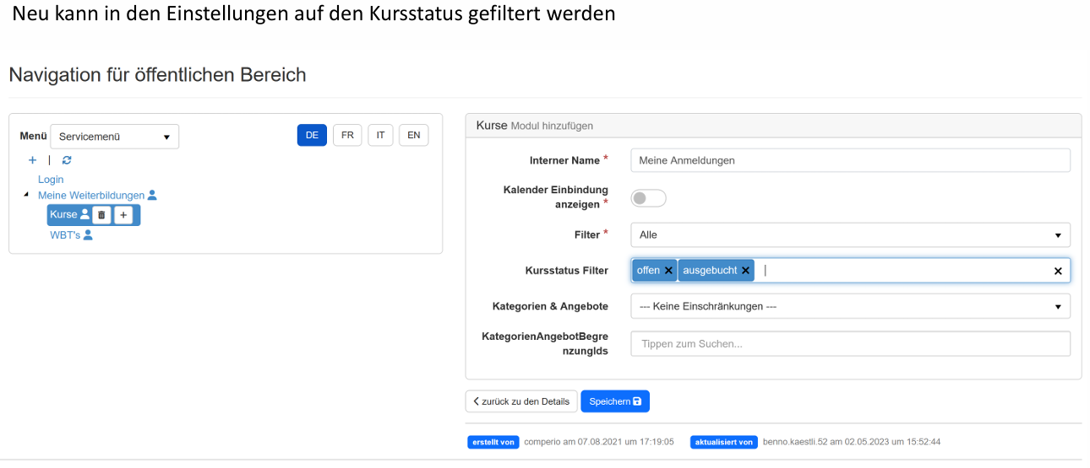Remove the 'ausgebucht' status tag
Image resolution: width=1090 pixels, height=468 pixels.
745,271
